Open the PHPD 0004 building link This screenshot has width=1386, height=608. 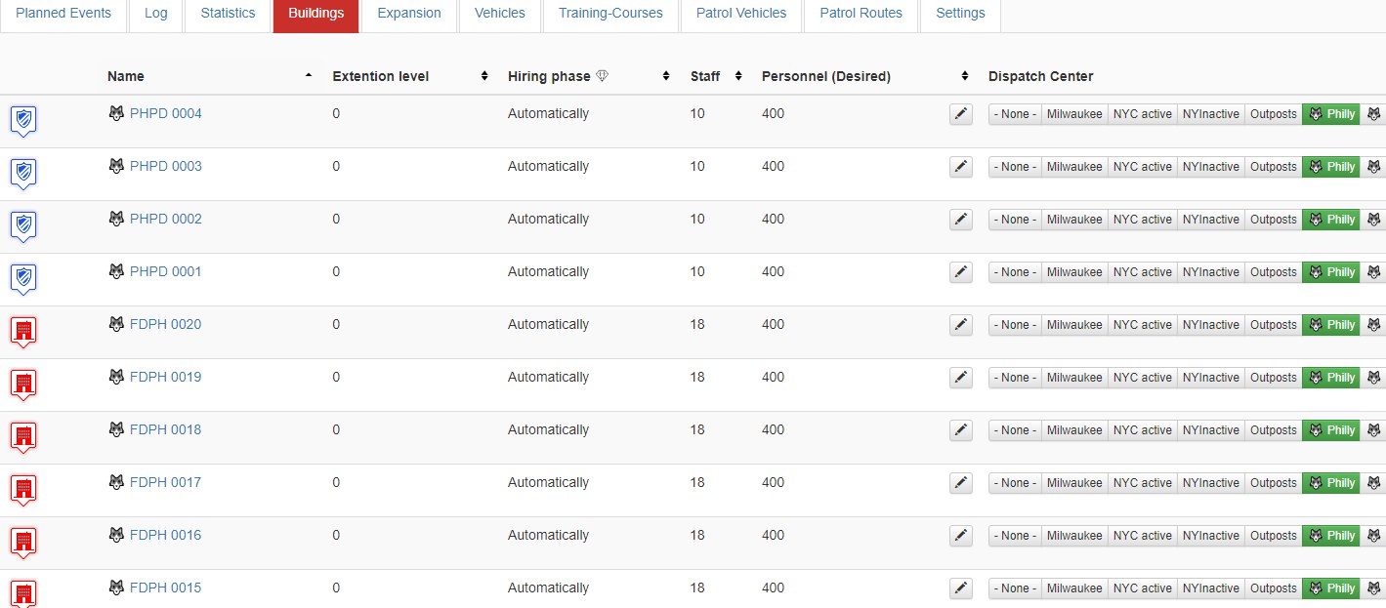[x=166, y=113]
